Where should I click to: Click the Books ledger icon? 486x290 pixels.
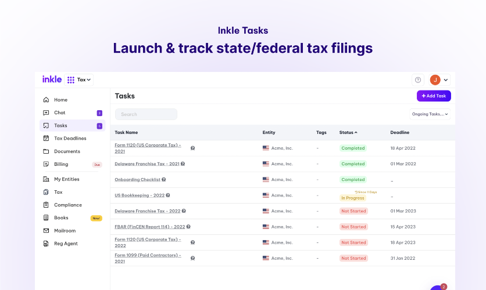point(46,217)
